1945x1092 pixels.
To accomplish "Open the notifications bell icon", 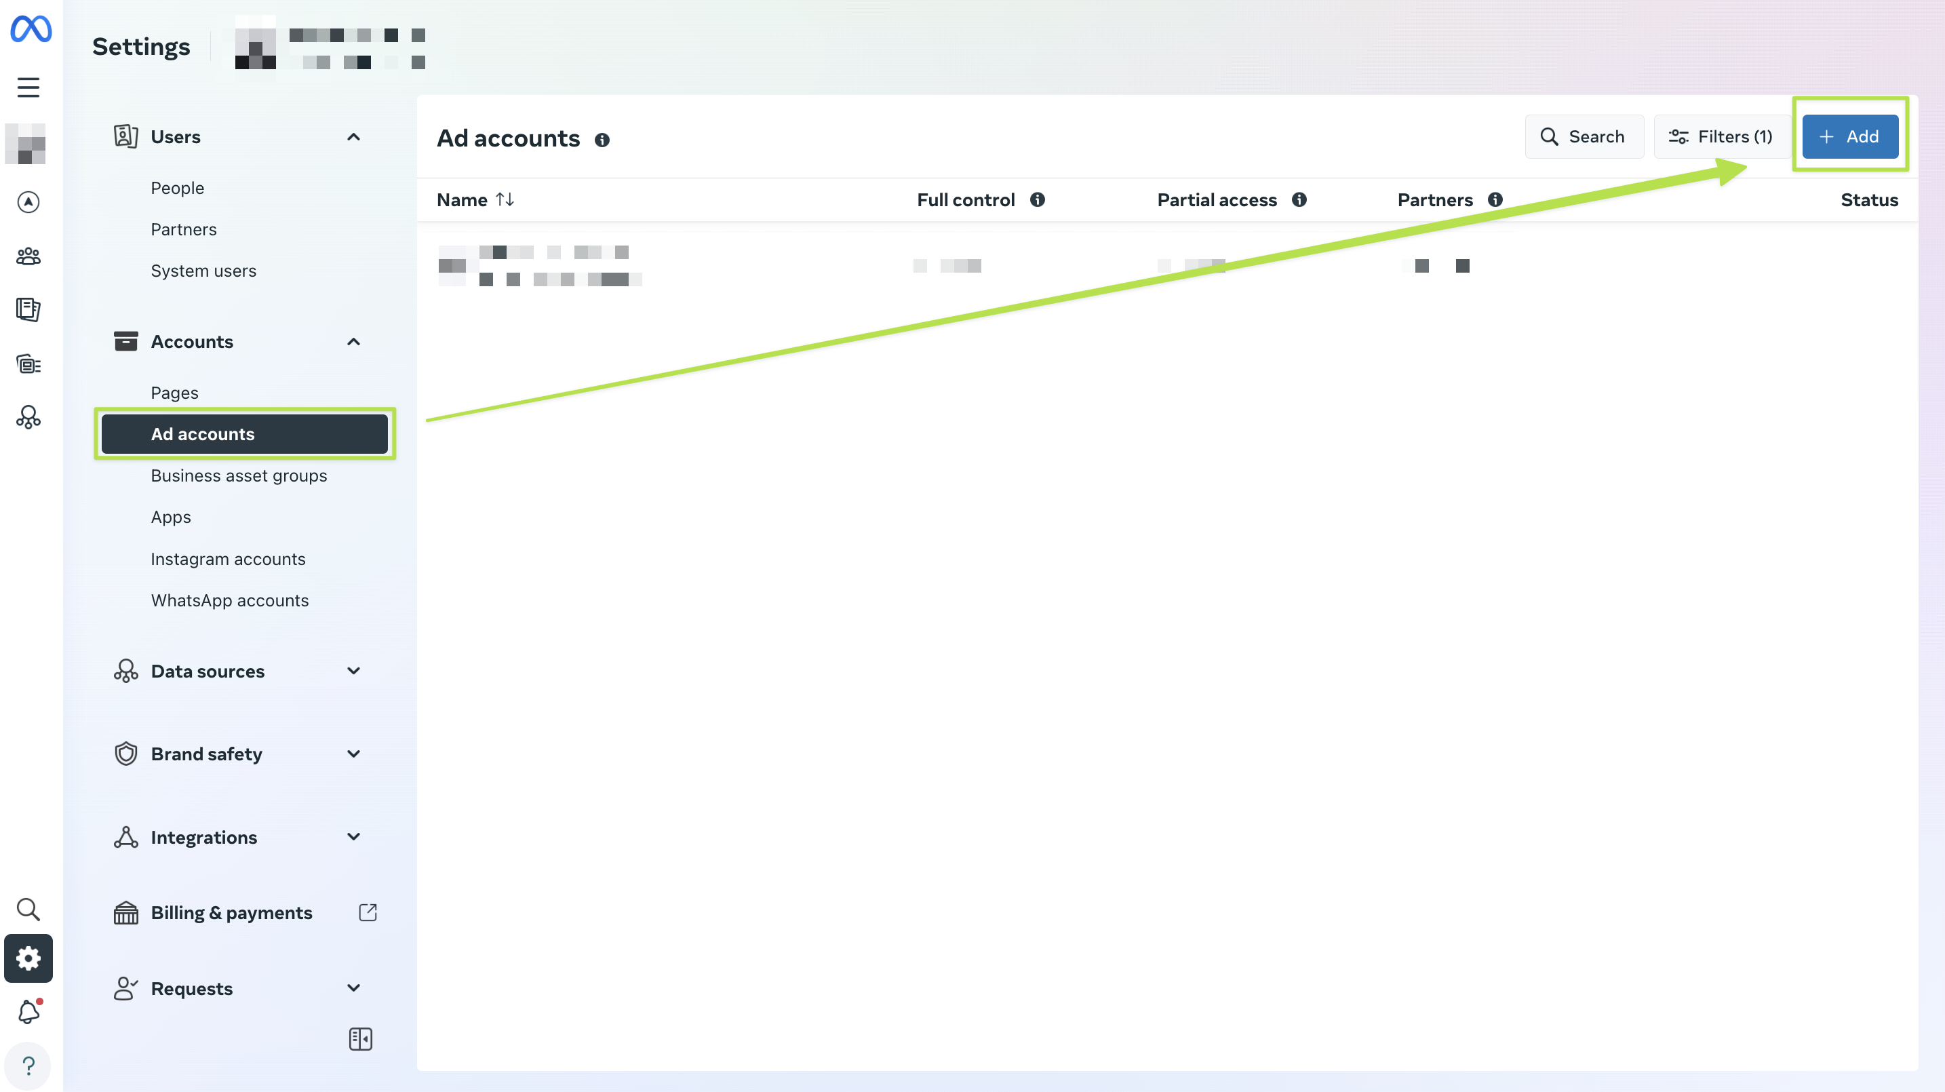I will pos(28,1012).
